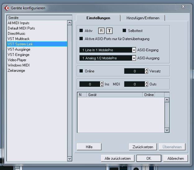Enable the Aktiv checkbox
Screen dimensions: 194x170
pyautogui.click(x=81, y=31)
